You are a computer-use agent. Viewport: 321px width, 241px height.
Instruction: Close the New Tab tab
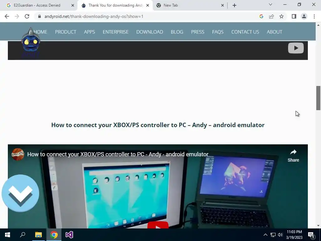[x=223, y=5]
